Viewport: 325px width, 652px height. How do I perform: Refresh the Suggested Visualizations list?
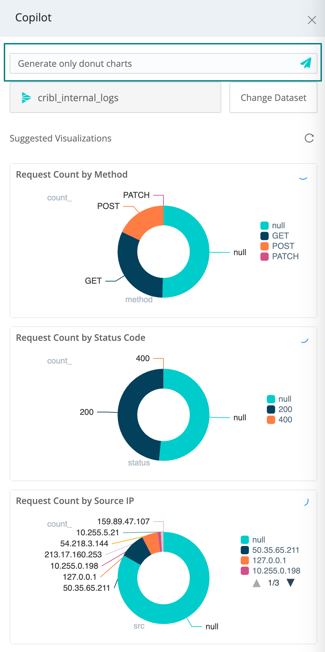click(309, 138)
